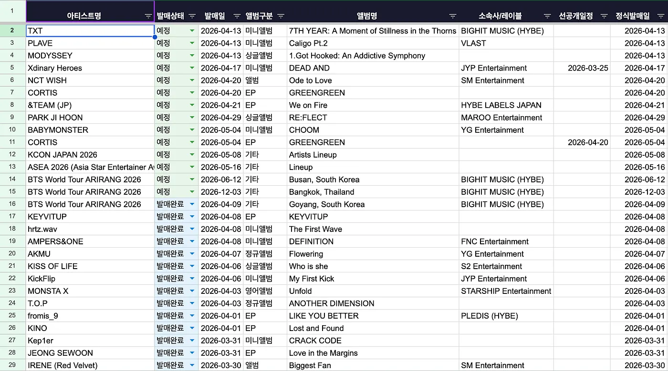Image resolution: width=668 pixels, height=371 pixels.
Task: Open filter icon in 선공개일정 header
Action: (604, 16)
